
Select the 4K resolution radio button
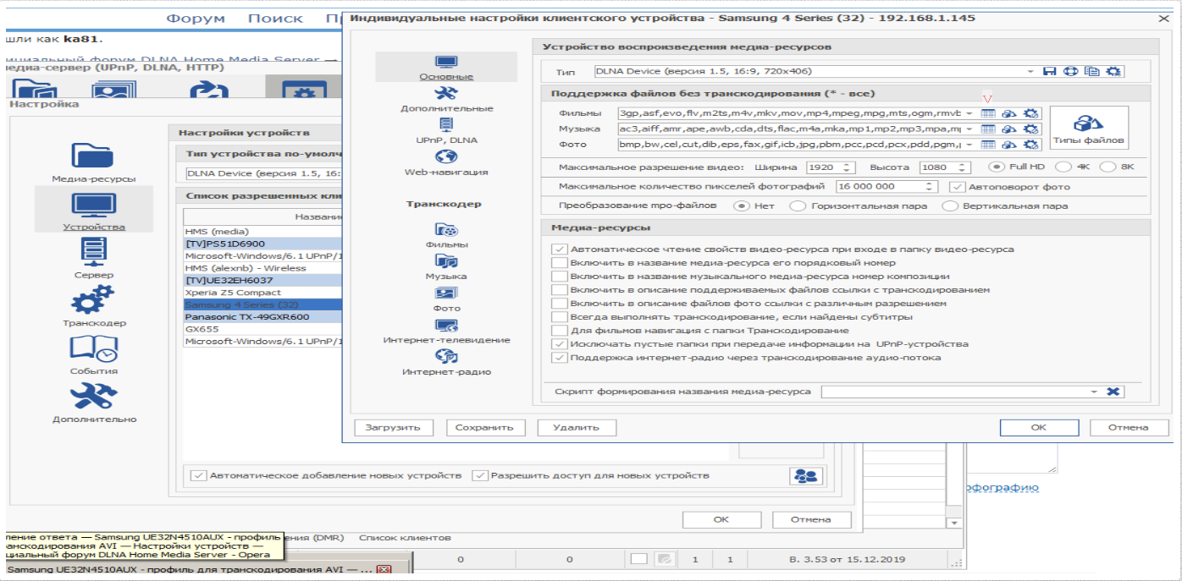(1063, 167)
